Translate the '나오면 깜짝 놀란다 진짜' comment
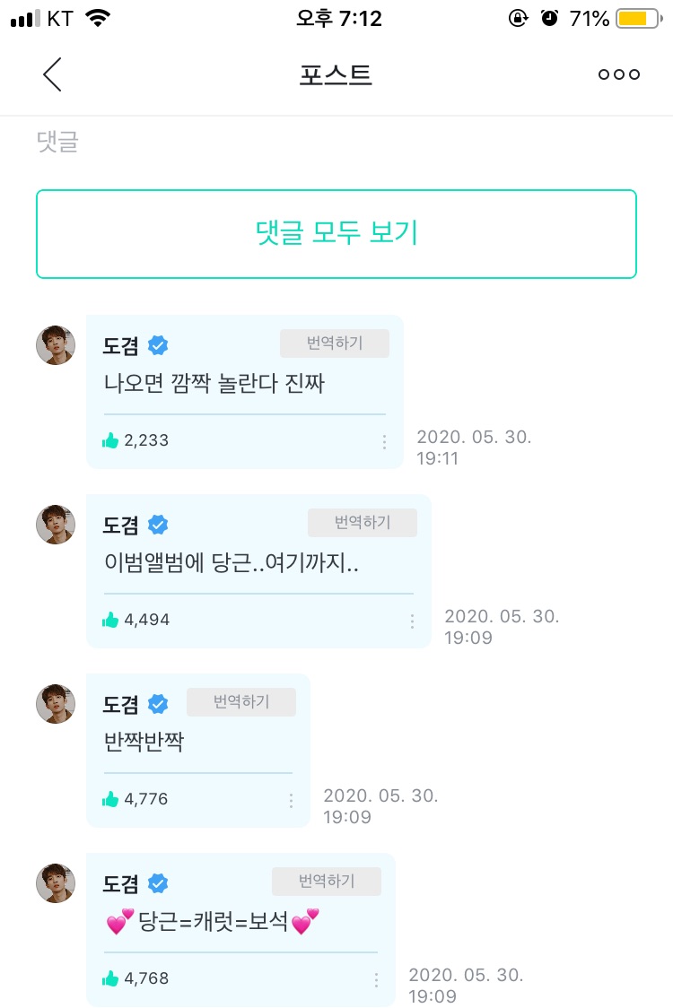 pos(334,343)
